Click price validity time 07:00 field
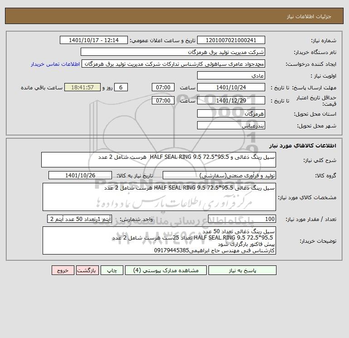349x338 pixels. click(163, 100)
